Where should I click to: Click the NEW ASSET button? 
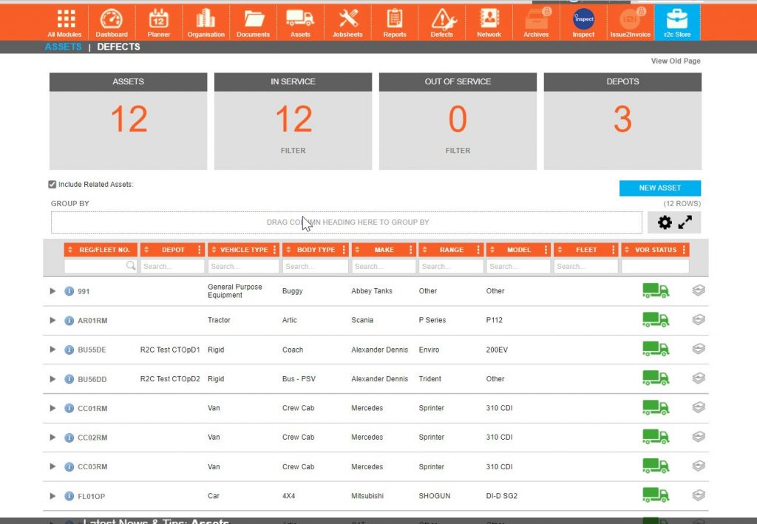point(659,188)
